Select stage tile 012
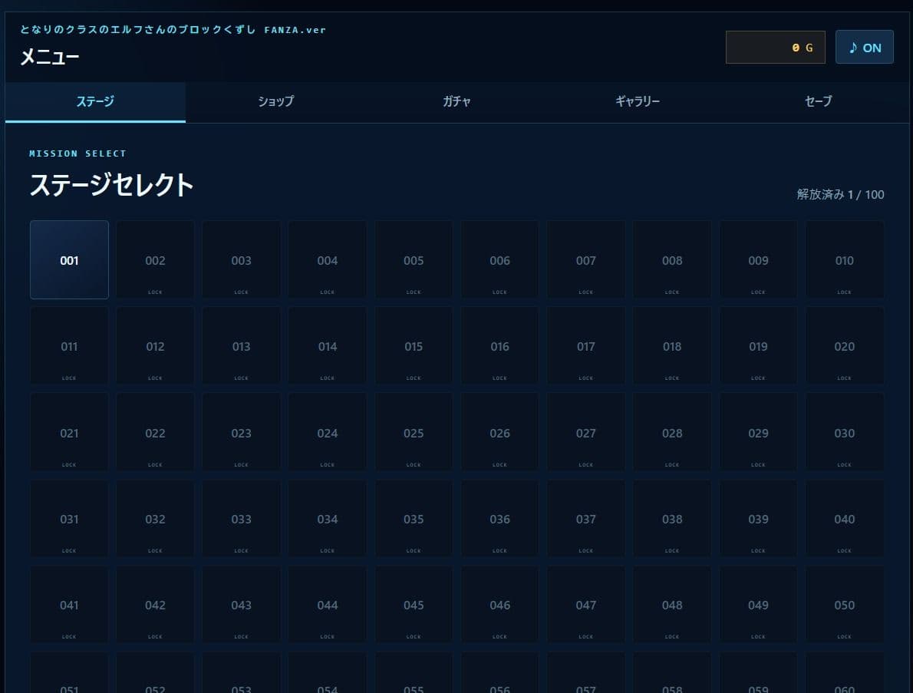913x693 pixels. pyautogui.click(x=156, y=346)
